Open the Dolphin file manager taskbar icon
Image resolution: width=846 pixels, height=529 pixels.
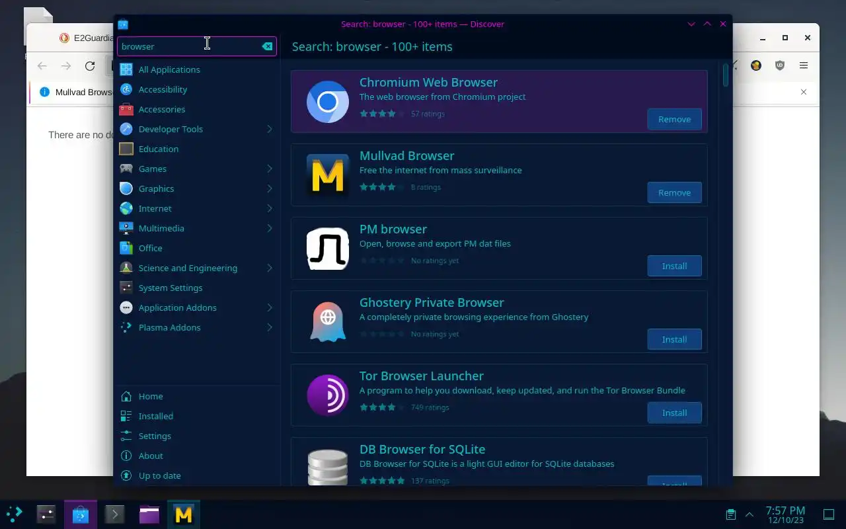149,514
